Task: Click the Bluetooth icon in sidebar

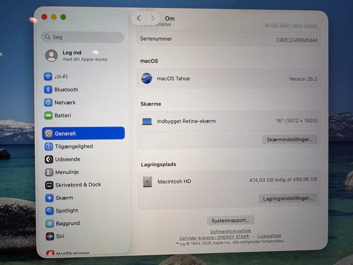Action: click(48, 89)
